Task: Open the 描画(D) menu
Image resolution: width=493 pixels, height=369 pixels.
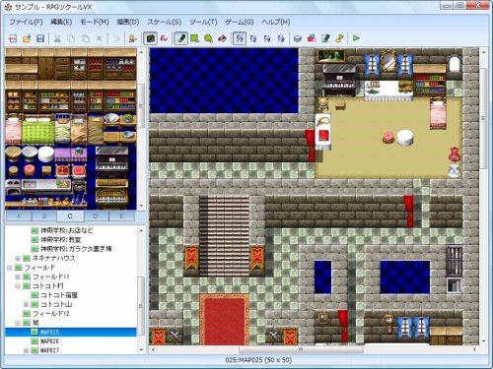Action: tap(128, 22)
